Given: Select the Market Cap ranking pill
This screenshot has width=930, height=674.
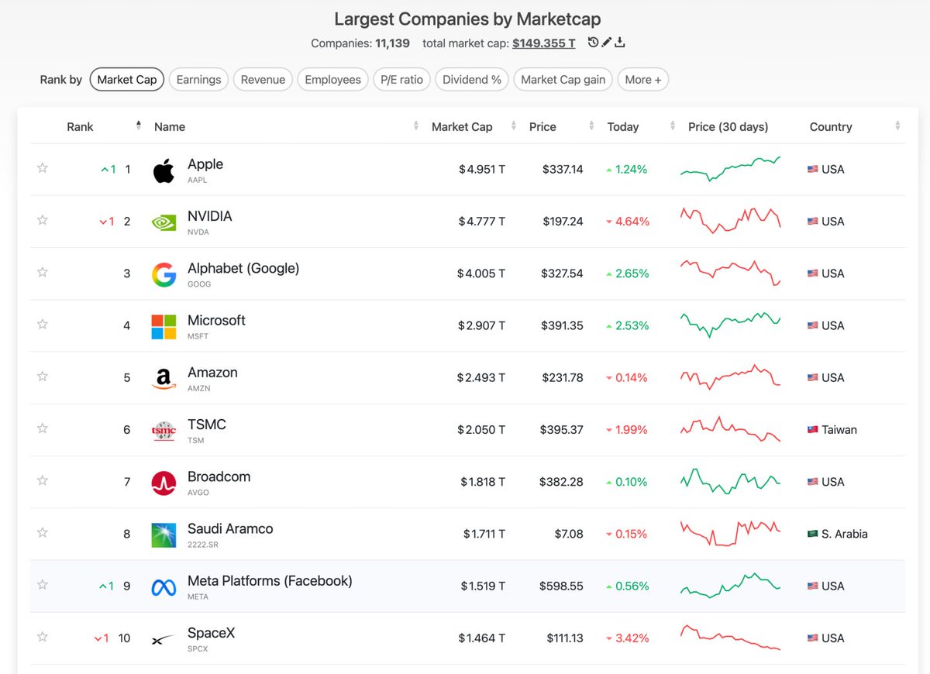Looking at the screenshot, I should pos(127,80).
